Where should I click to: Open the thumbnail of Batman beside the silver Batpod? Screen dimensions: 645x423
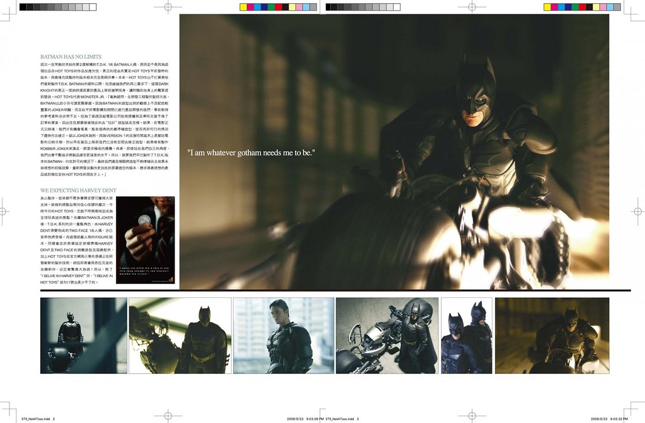[x=387, y=336]
